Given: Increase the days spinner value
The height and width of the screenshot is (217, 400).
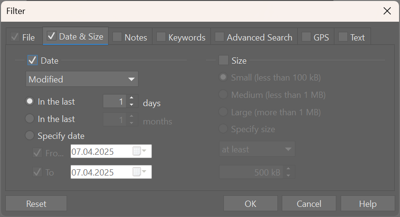Looking at the screenshot, I should 131,98.
